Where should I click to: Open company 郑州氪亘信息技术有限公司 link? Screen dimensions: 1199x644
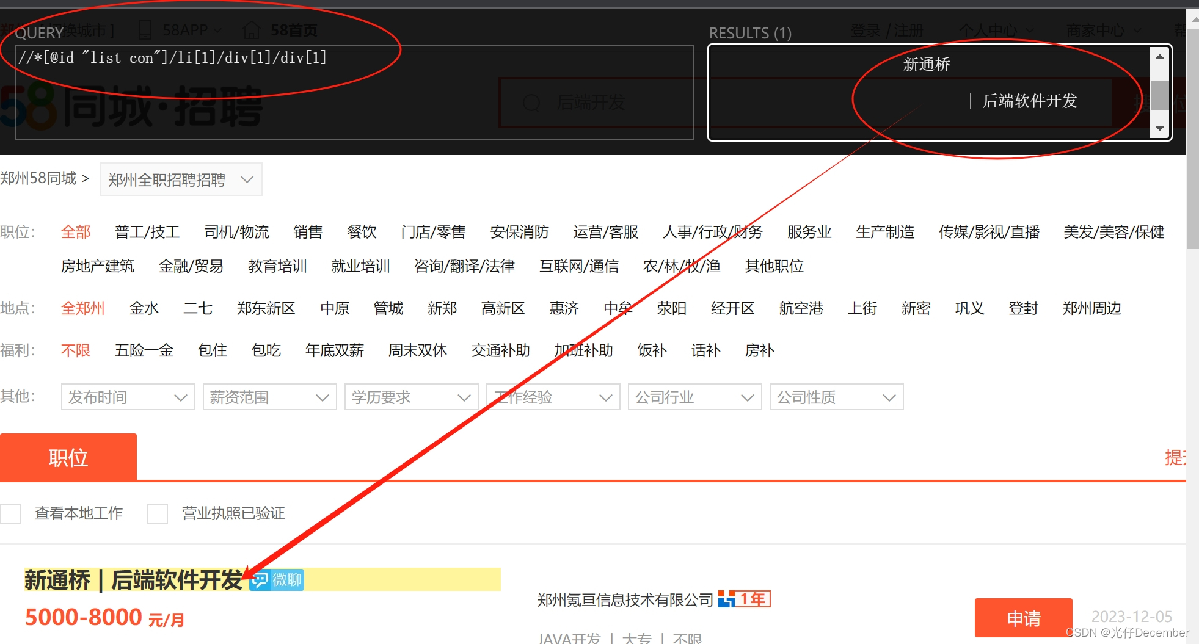click(625, 600)
